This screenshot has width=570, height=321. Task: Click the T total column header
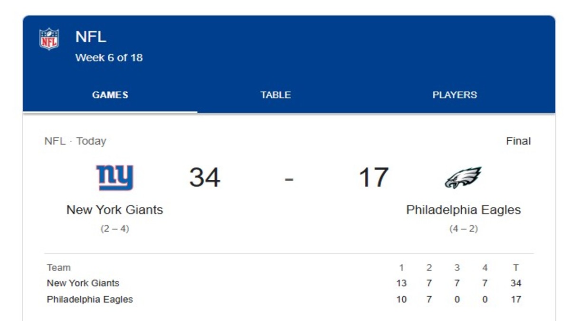[x=516, y=268]
